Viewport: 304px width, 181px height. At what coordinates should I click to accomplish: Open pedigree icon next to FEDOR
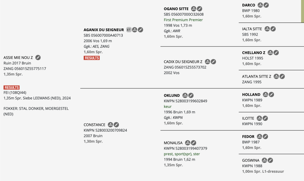point(259,137)
